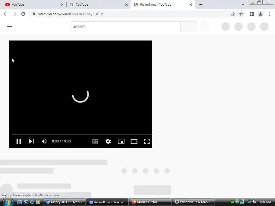
Task: Select Rickroll.nes taskbar button
Action: point(107,202)
